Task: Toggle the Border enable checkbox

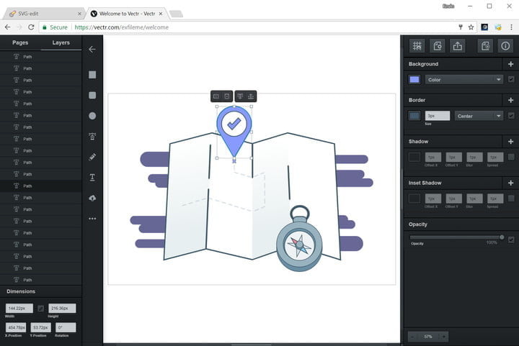Action: pyautogui.click(x=511, y=116)
